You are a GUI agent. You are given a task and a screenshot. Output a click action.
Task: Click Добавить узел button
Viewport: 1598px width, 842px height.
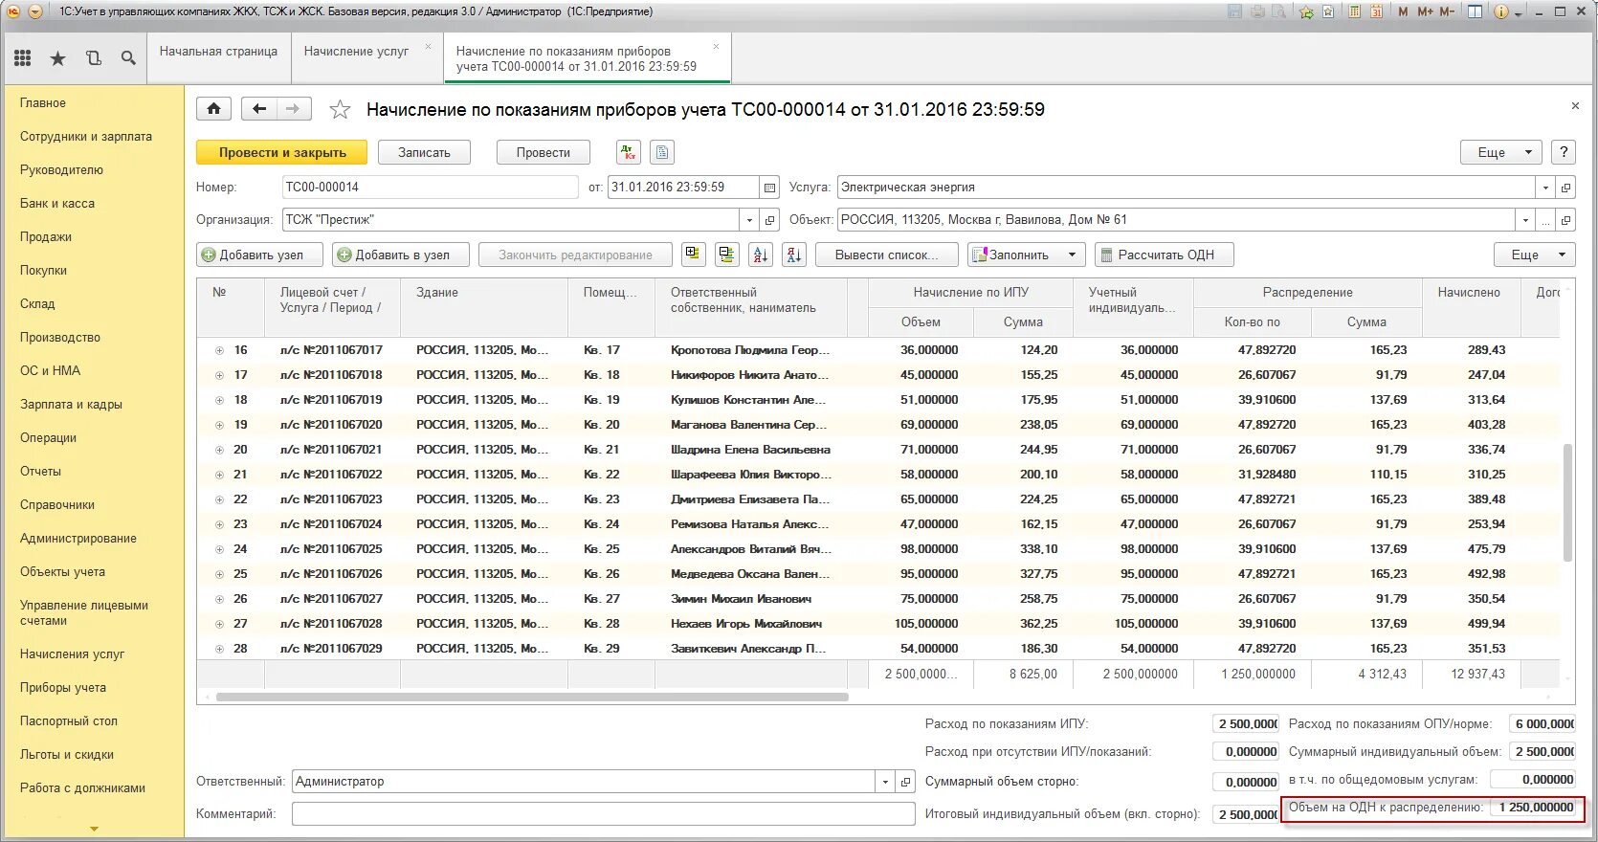click(259, 255)
